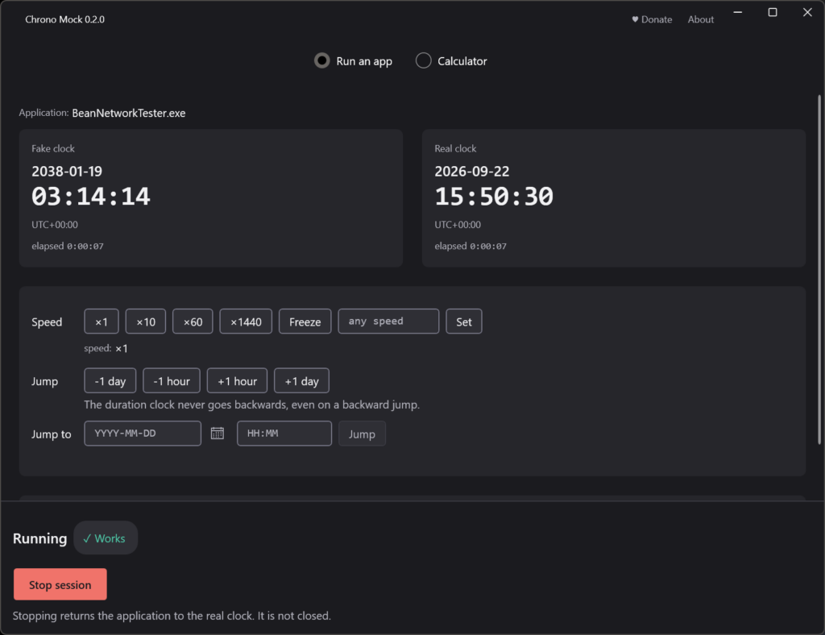This screenshot has height=635, width=825.
Task: Minimize the Chrono Mock window
Action: 738,12
